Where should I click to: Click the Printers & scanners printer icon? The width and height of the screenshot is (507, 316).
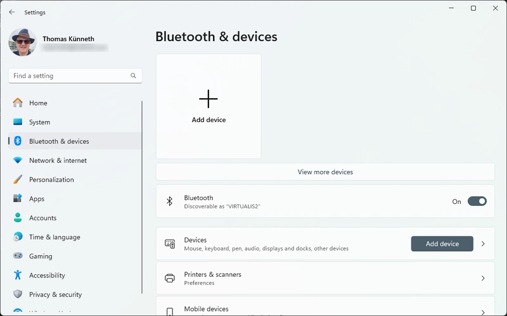(x=170, y=278)
